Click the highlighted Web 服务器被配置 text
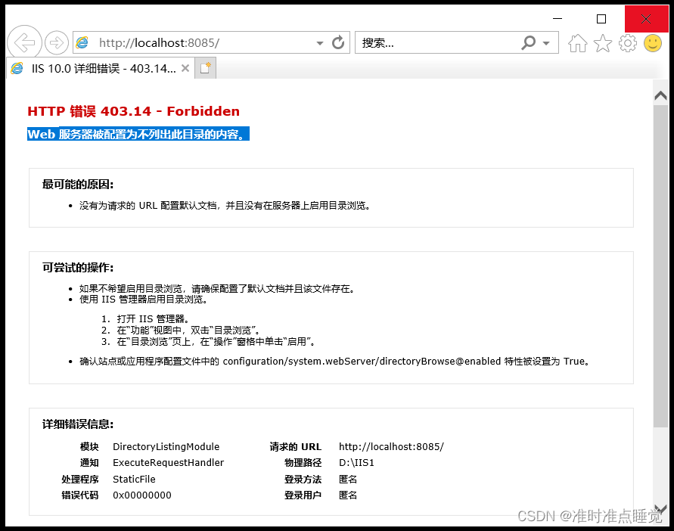Image resolution: width=674 pixels, height=531 pixels. [x=138, y=134]
